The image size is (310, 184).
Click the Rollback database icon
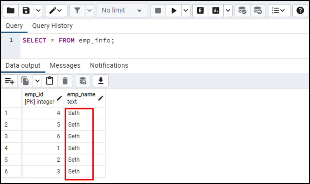(258, 11)
